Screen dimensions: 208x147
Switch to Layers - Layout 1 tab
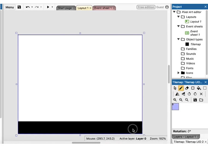(185, 137)
